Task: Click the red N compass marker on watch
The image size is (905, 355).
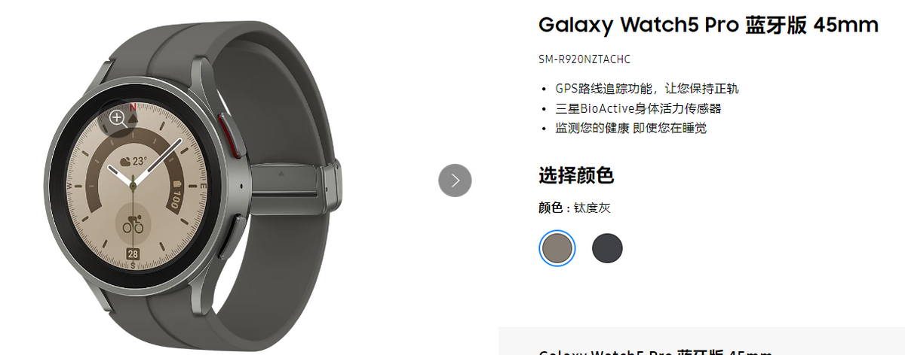Action: click(133, 108)
